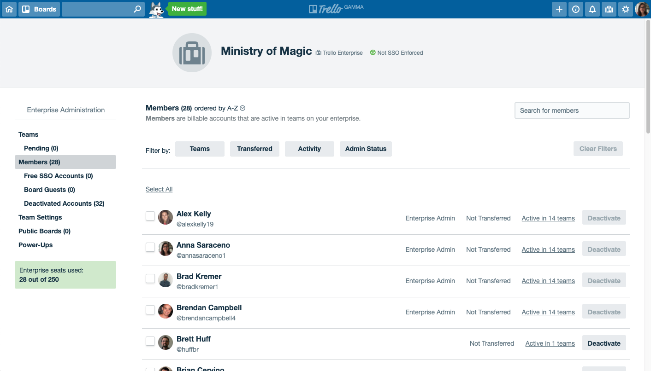Select Alex Kelly's checkbox
Viewport: 651px width, 371px height.
pos(150,216)
